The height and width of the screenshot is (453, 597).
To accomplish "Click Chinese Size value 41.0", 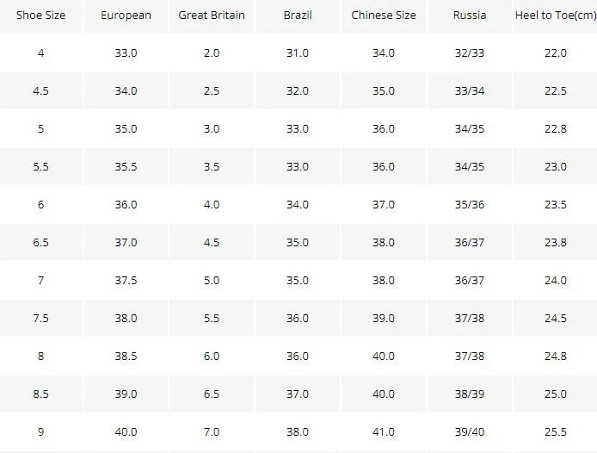I will (384, 432).
